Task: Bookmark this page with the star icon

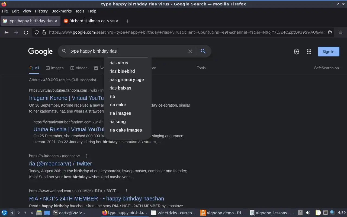Action: click(330, 32)
